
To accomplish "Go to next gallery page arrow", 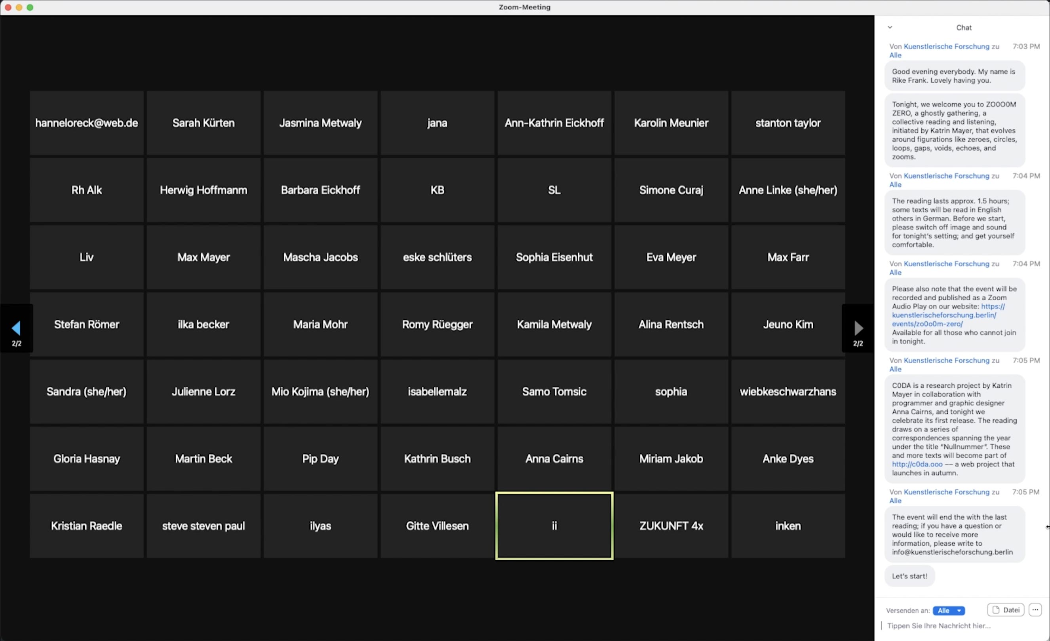I will coord(858,328).
